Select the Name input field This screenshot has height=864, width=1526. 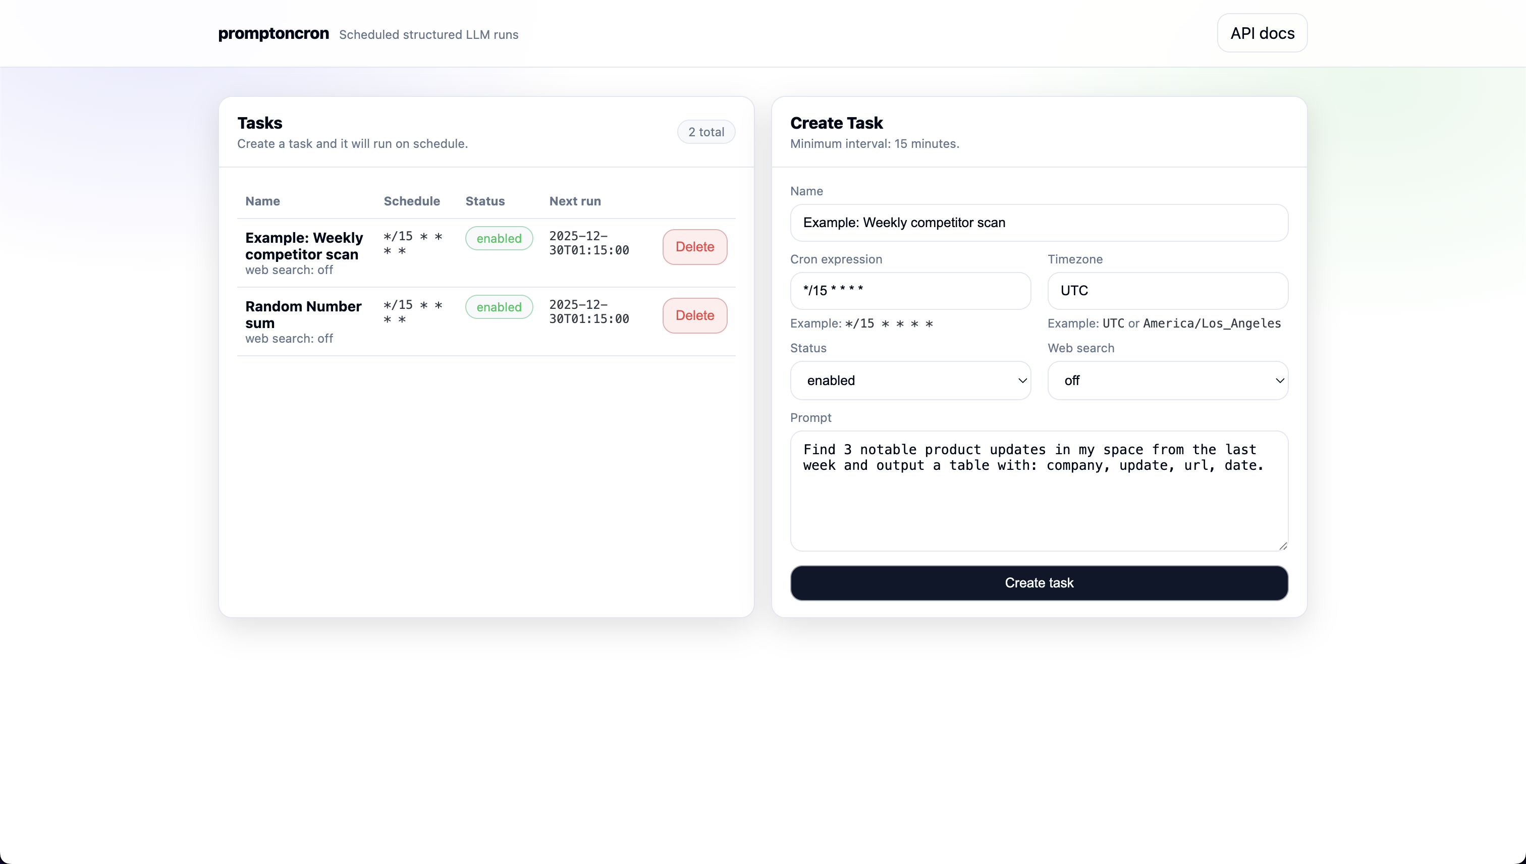click(x=1039, y=223)
